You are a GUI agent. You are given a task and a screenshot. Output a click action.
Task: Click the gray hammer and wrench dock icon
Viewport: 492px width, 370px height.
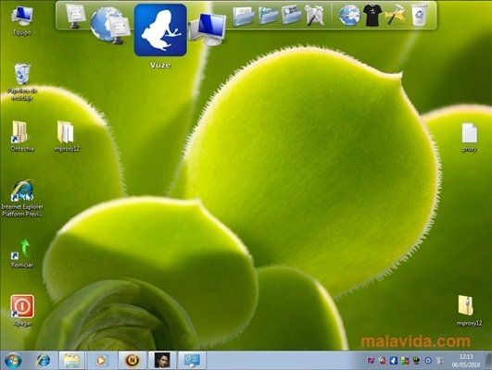pos(315,15)
